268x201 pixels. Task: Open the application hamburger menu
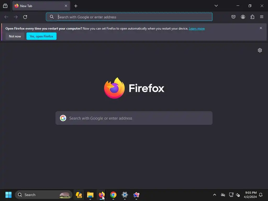[262, 17]
